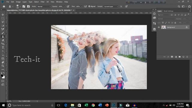Open the tool preset picker arrow
The width and height of the screenshot is (192, 108).
click(13, 7)
